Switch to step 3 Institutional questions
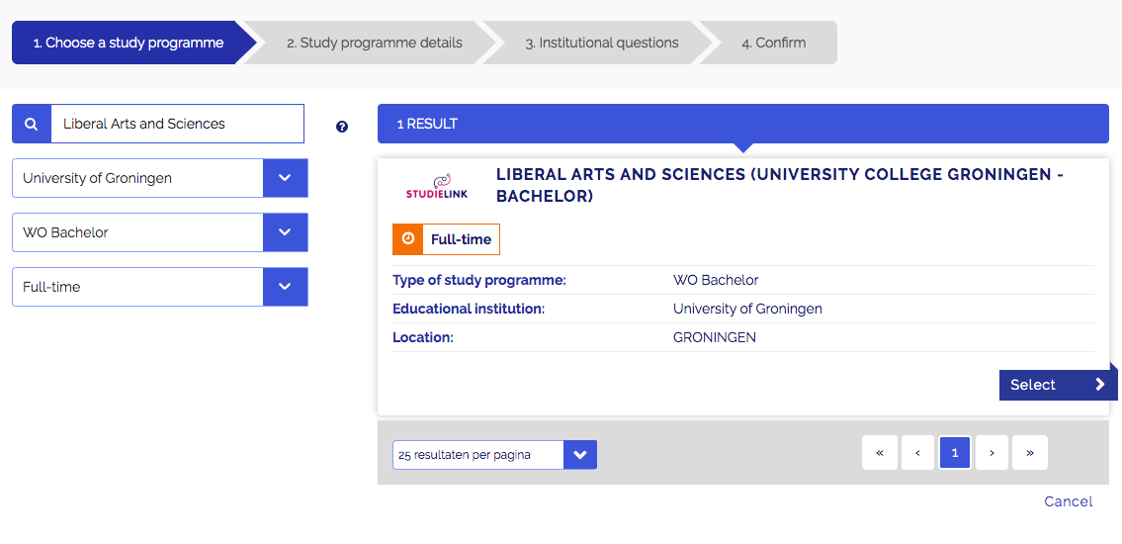The width and height of the screenshot is (1122, 544). click(601, 43)
